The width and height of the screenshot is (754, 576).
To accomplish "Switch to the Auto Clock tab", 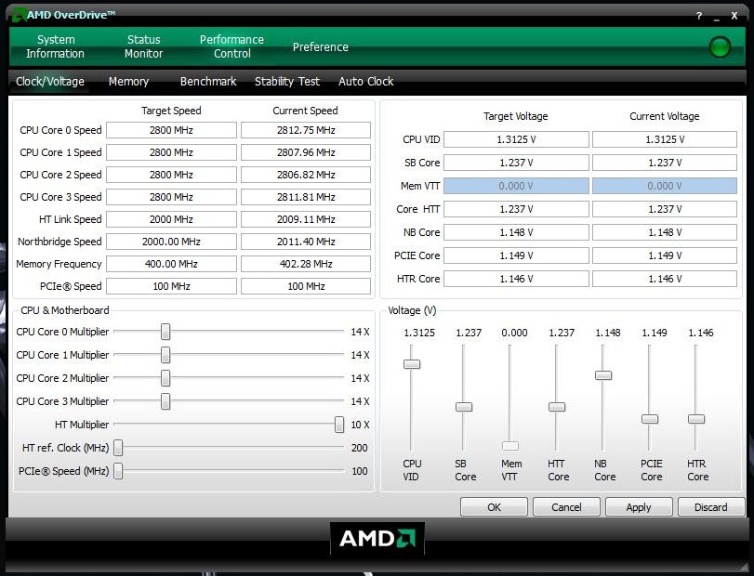I will [x=366, y=82].
